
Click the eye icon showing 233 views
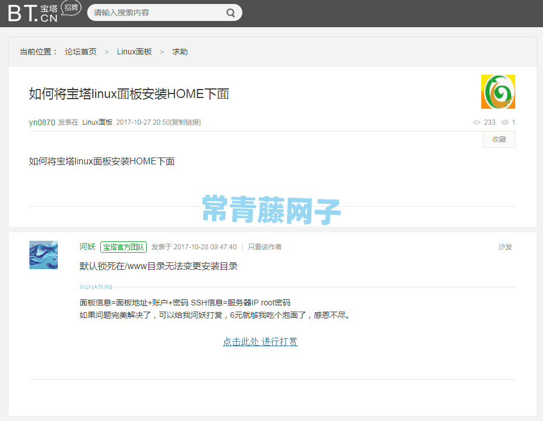click(x=477, y=122)
